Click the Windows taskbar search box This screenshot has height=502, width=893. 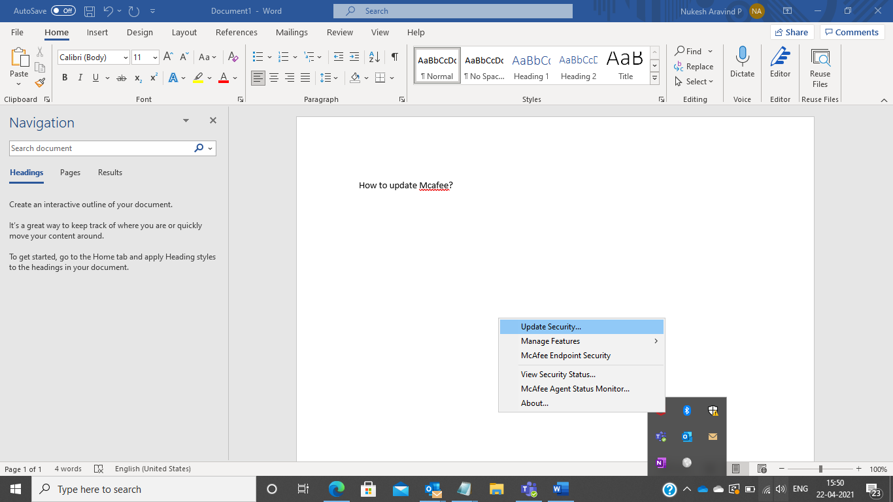[x=144, y=489]
